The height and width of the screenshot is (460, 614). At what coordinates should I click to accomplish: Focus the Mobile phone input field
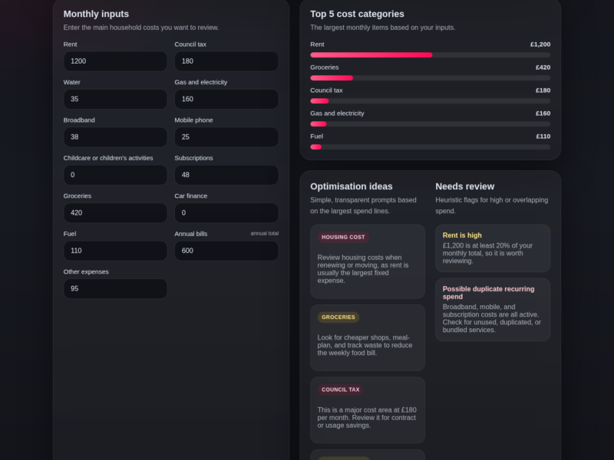coord(226,137)
